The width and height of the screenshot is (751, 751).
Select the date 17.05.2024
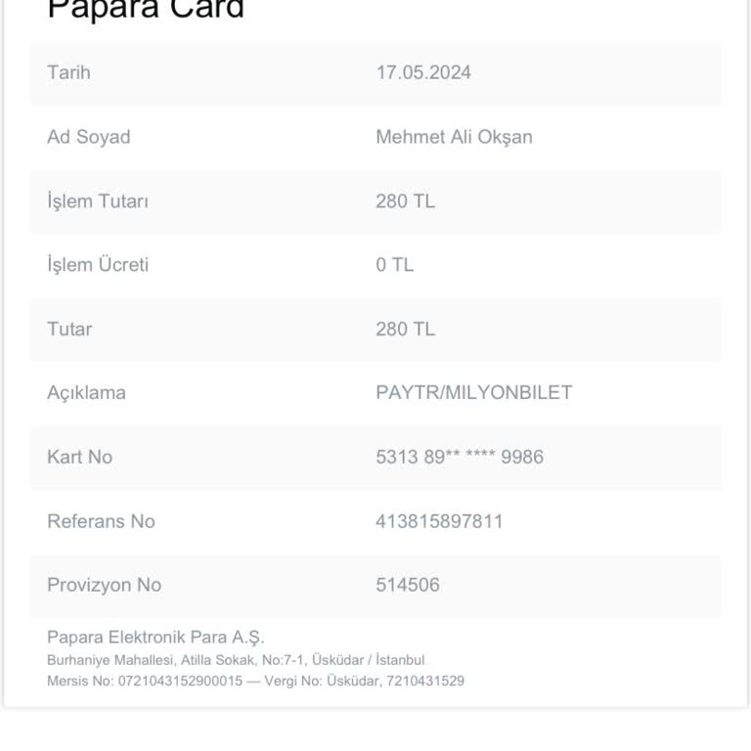pyautogui.click(x=422, y=72)
